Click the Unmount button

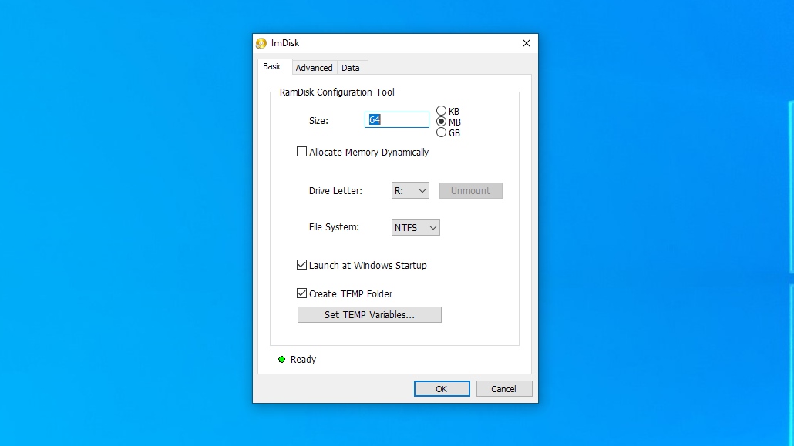(471, 191)
